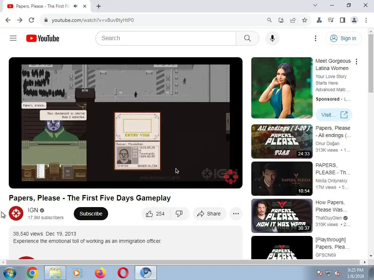Open IGN channel name link
The width and height of the screenshot is (374, 280).
click(33, 210)
